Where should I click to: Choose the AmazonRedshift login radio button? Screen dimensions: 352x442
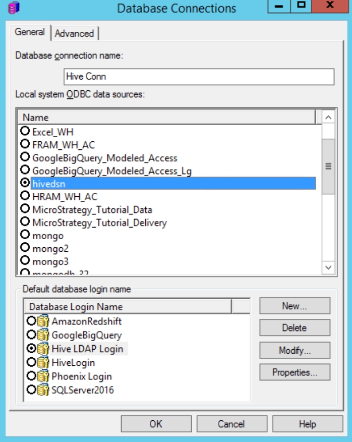click(31, 321)
